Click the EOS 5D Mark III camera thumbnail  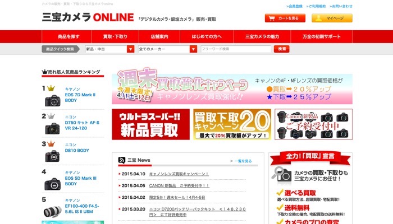(x=53, y=184)
